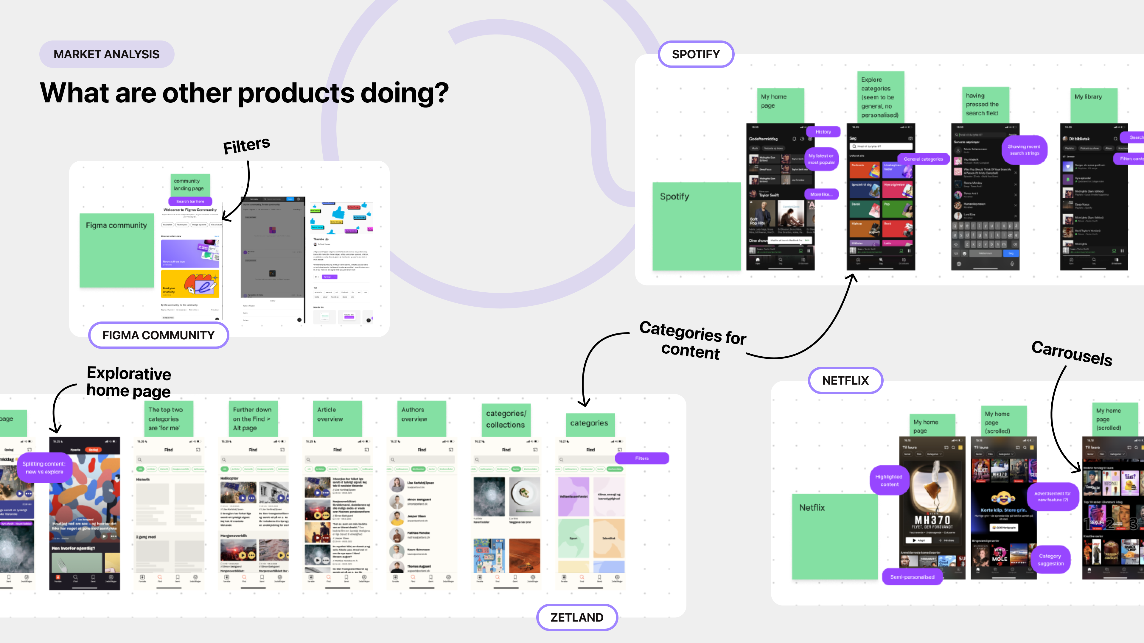Click the blue Søg key on Spotify keyboard
The width and height of the screenshot is (1144, 643).
(x=1011, y=253)
